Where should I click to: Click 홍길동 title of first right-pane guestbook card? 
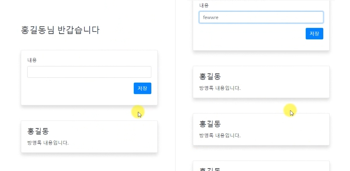(210, 76)
